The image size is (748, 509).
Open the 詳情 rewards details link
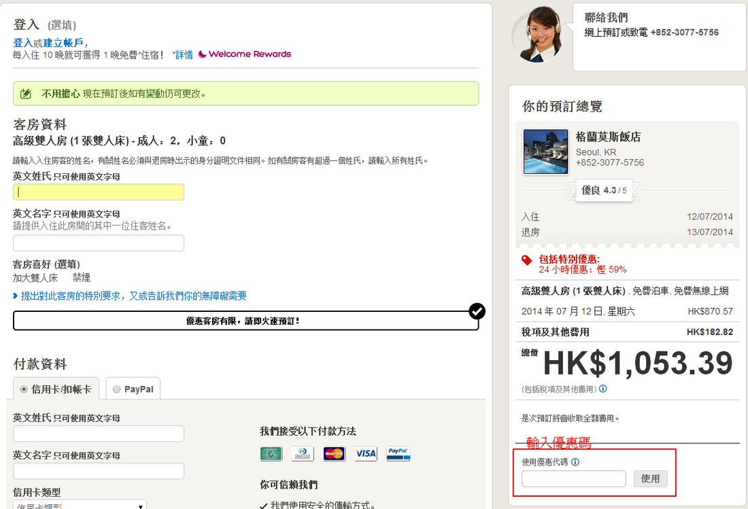pos(183,54)
